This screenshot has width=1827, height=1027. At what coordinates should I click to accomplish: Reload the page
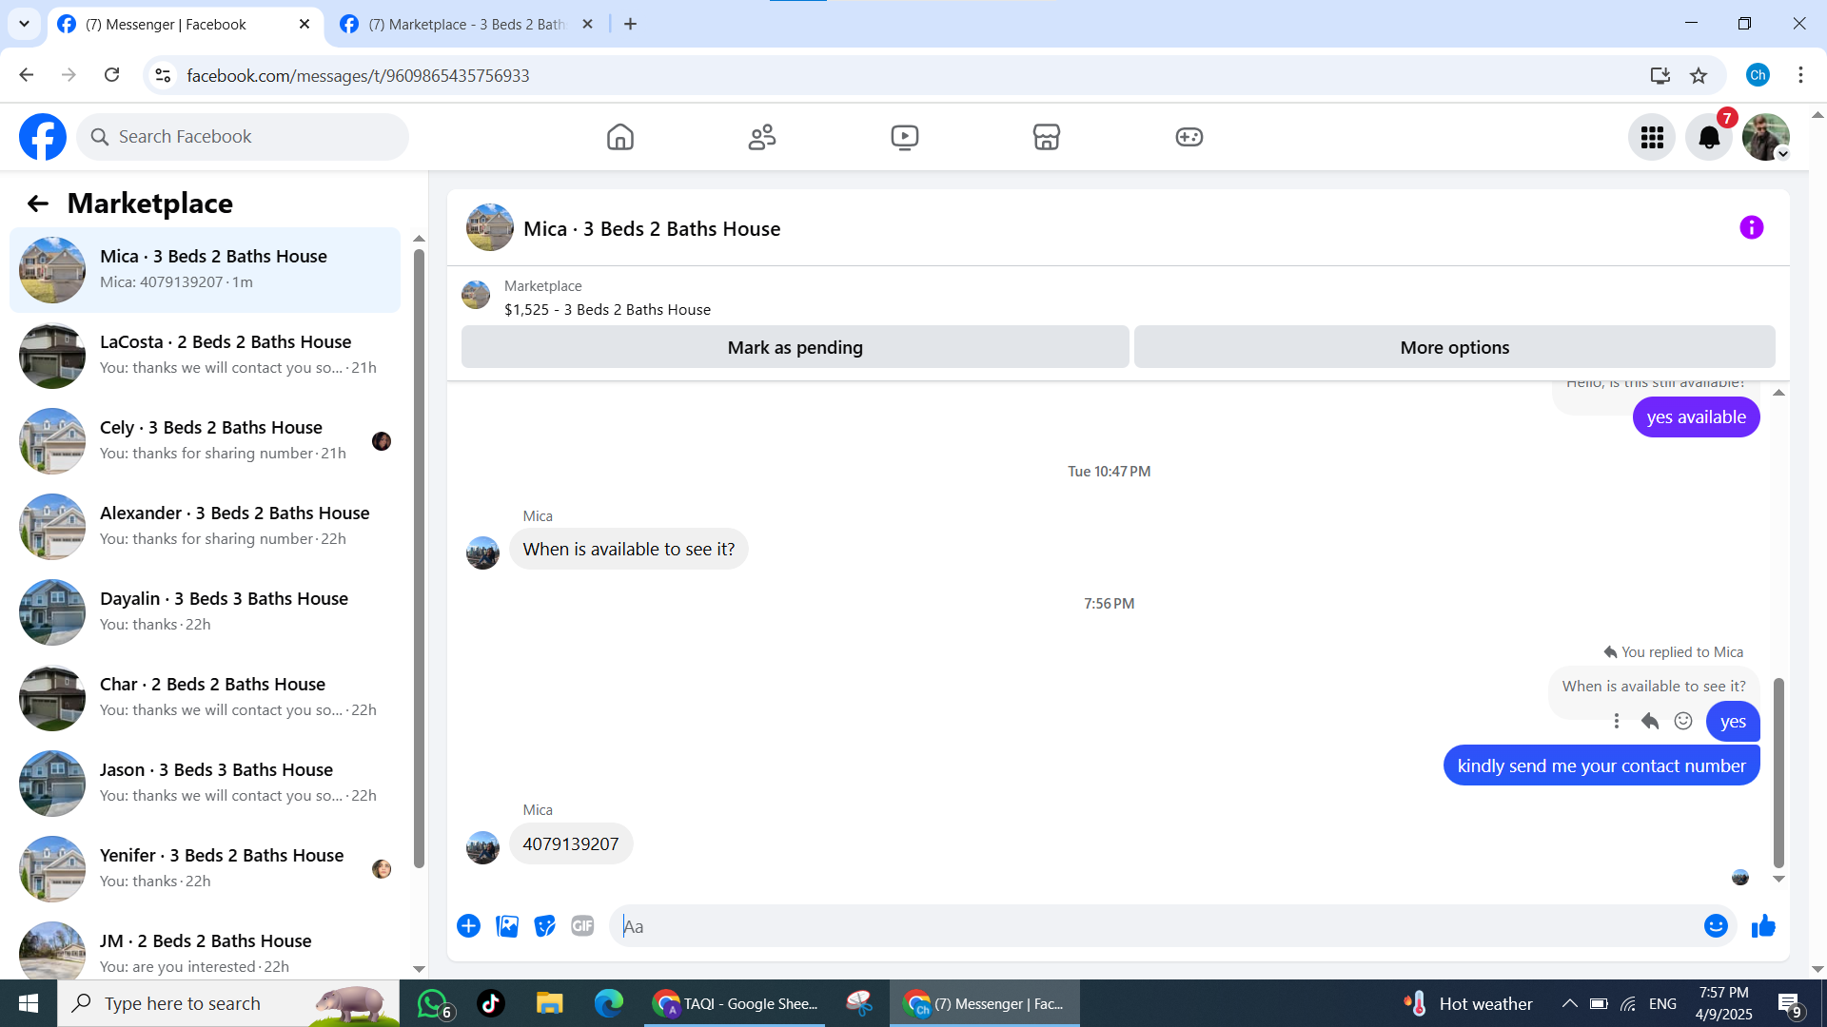coord(112,75)
